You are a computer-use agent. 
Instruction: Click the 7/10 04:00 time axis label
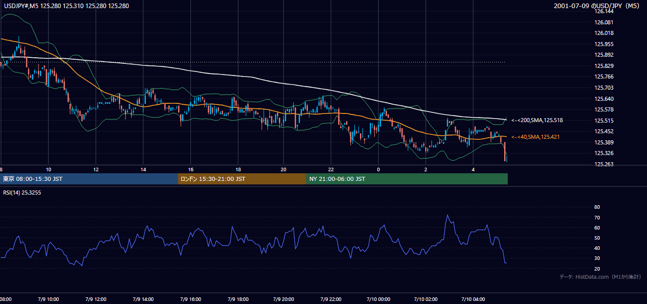click(472, 299)
